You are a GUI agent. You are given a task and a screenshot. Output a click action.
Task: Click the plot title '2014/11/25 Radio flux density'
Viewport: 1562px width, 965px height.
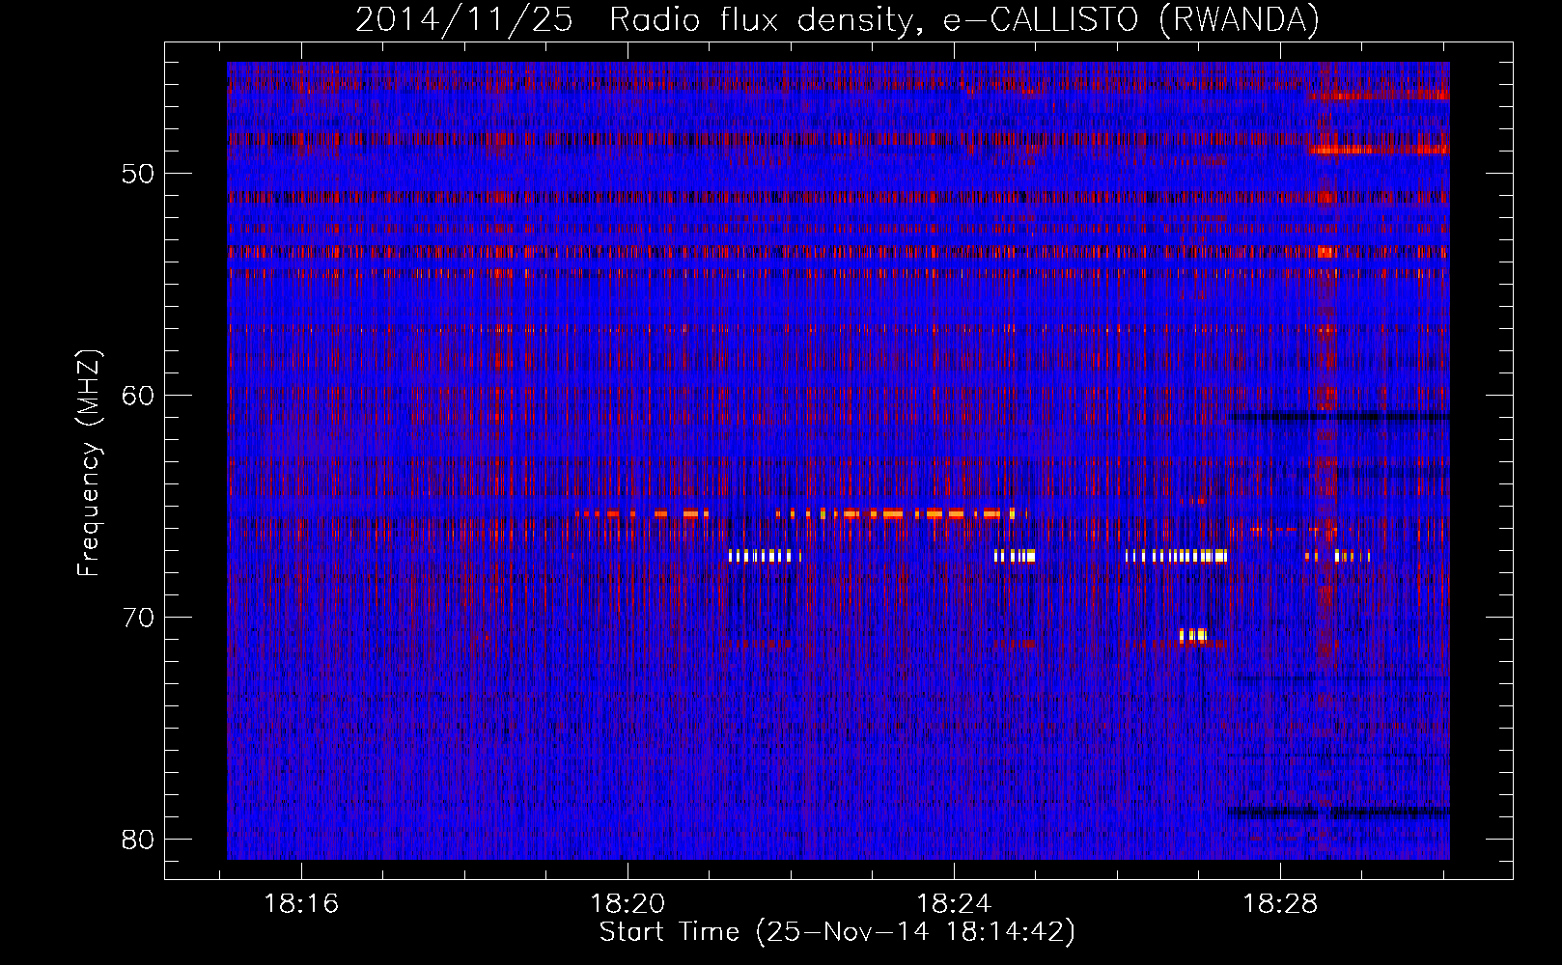[837, 20]
